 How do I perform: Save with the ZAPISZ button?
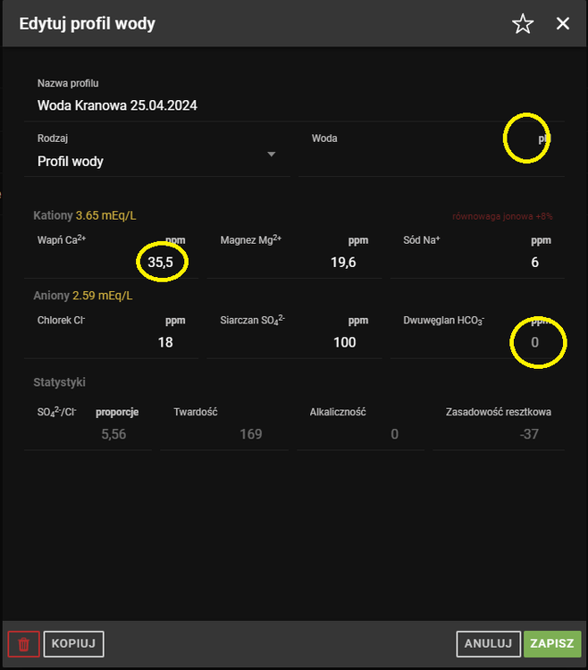pos(552,643)
